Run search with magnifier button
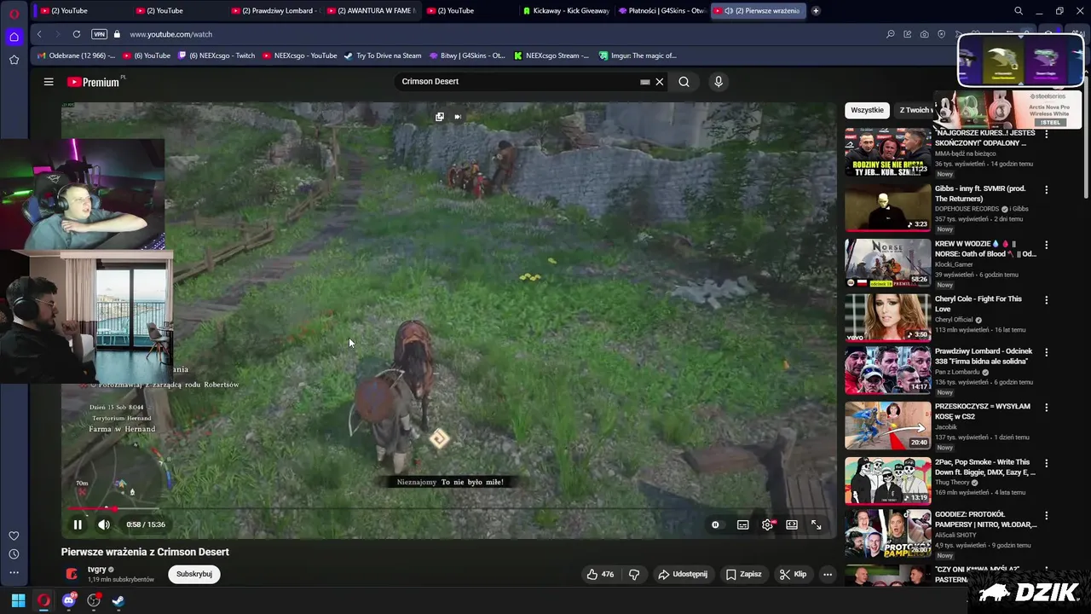 click(x=684, y=82)
